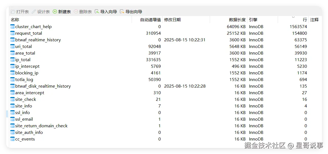Click the 设计表 button label

point(43,12)
